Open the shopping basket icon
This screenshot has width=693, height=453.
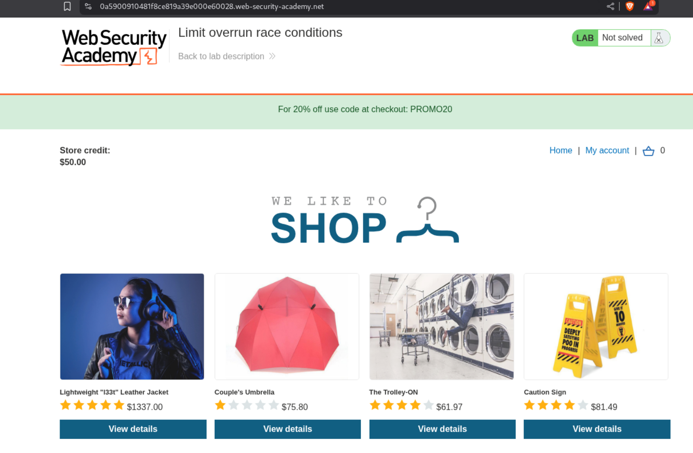(x=648, y=151)
